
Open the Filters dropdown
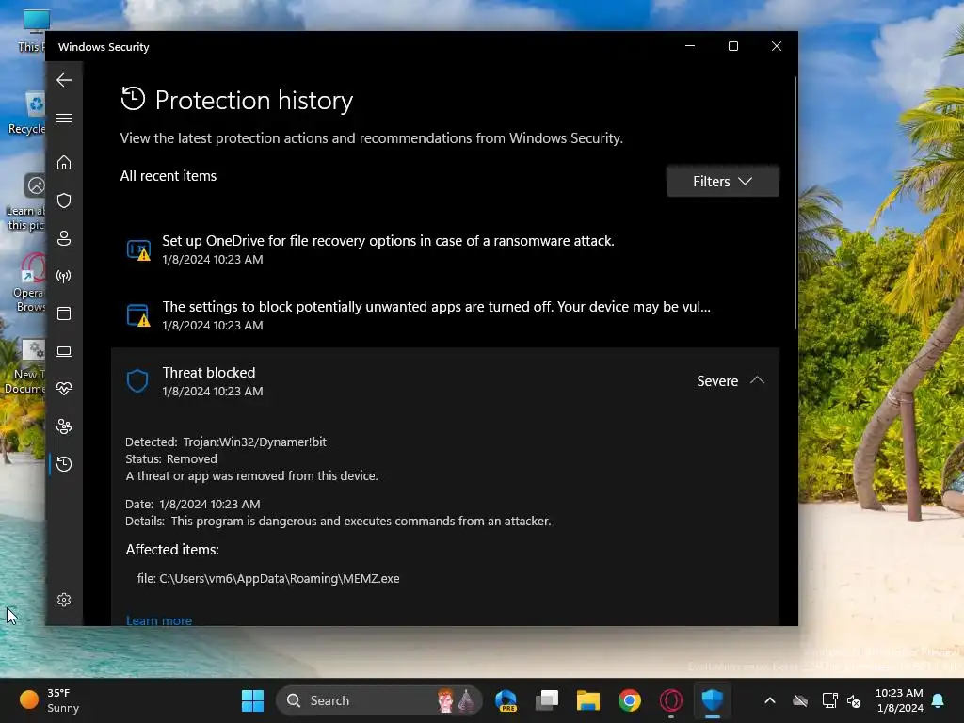click(x=722, y=182)
